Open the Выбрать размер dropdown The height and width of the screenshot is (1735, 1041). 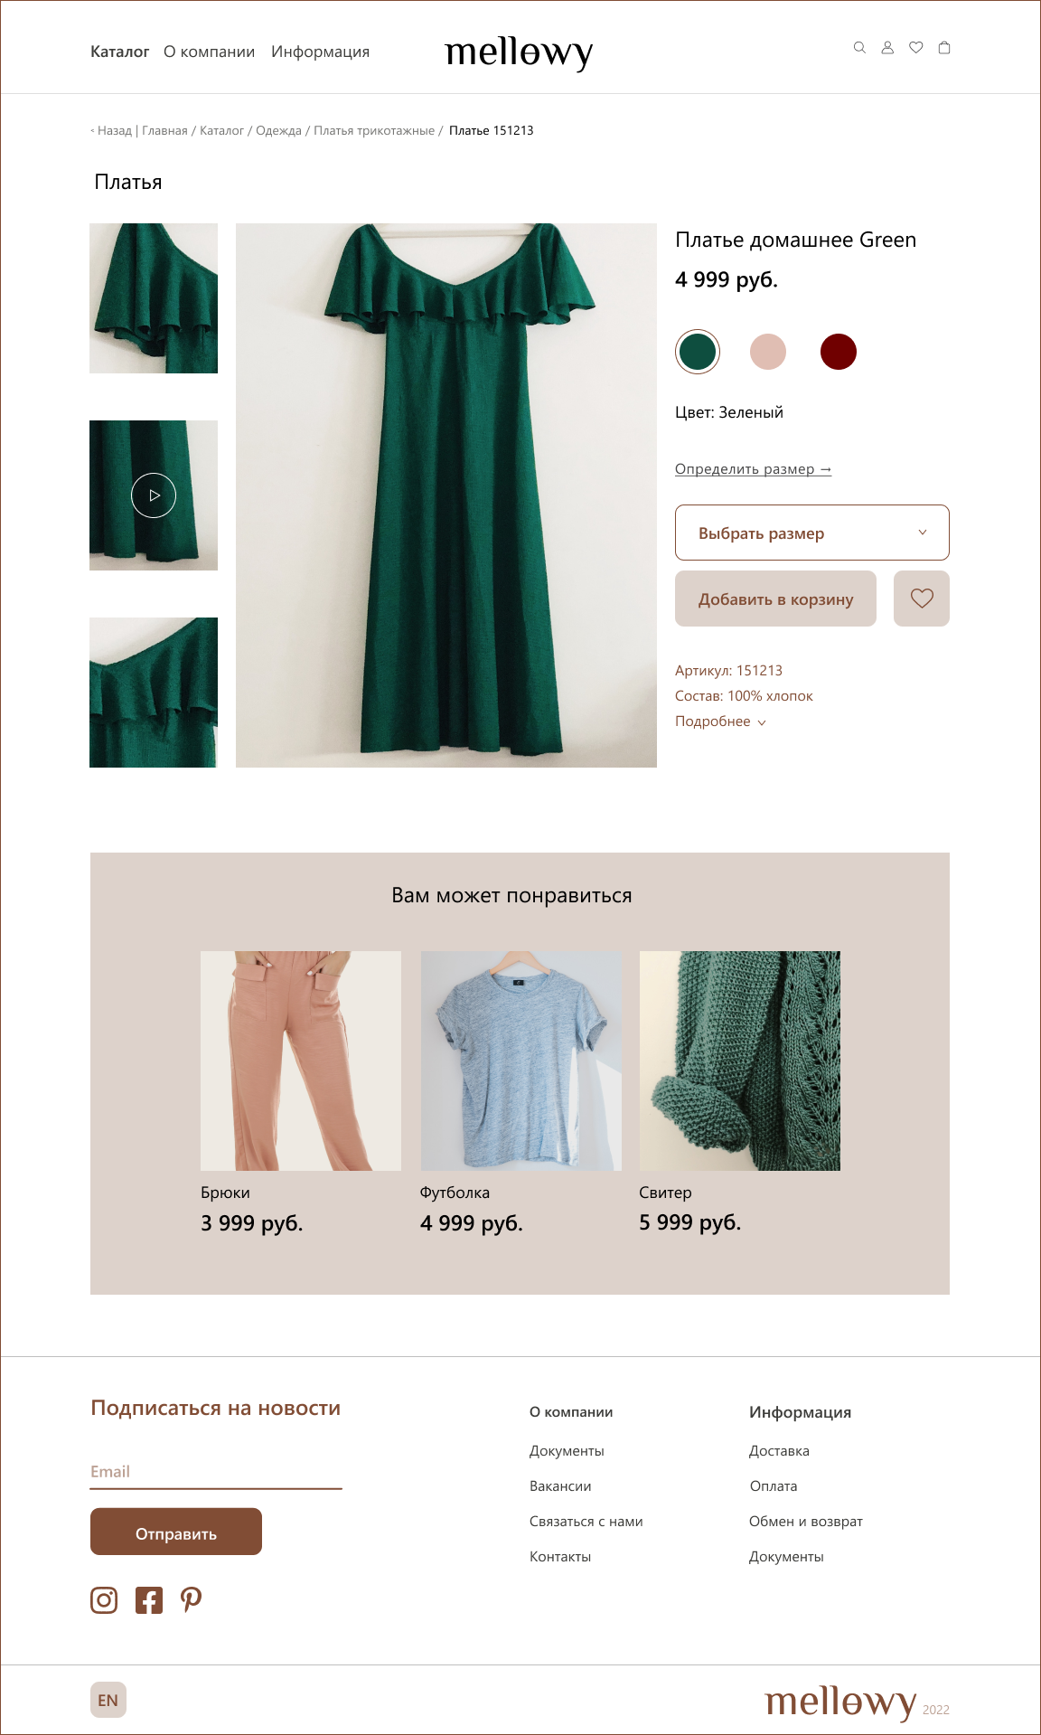(x=812, y=533)
